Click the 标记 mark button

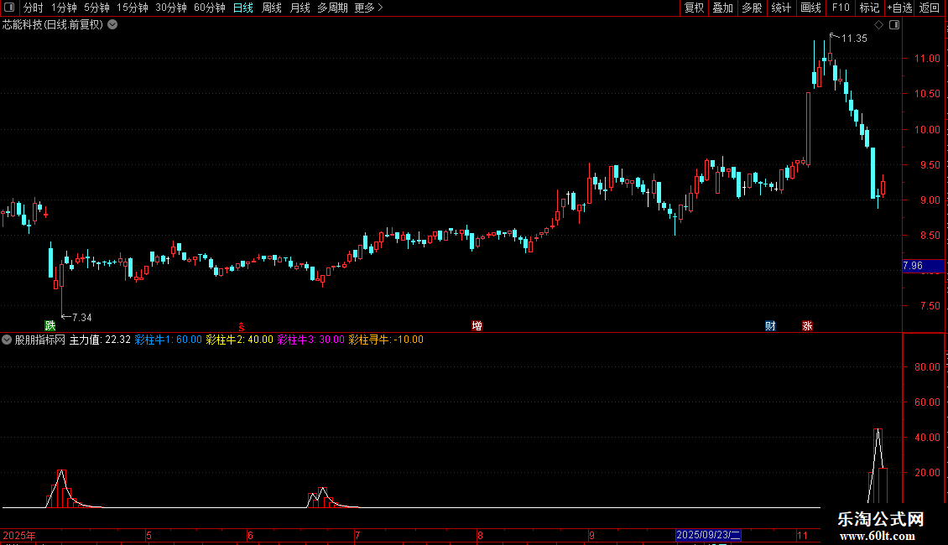coord(869,8)
